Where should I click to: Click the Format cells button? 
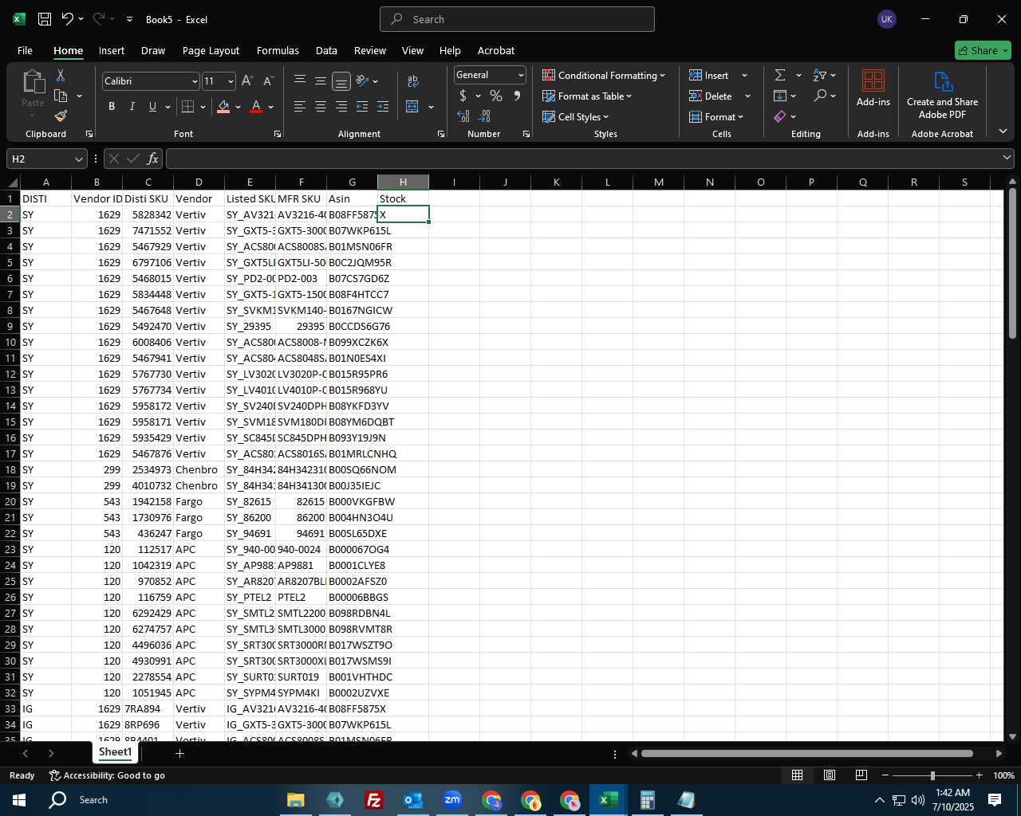(x=716, y=116)
